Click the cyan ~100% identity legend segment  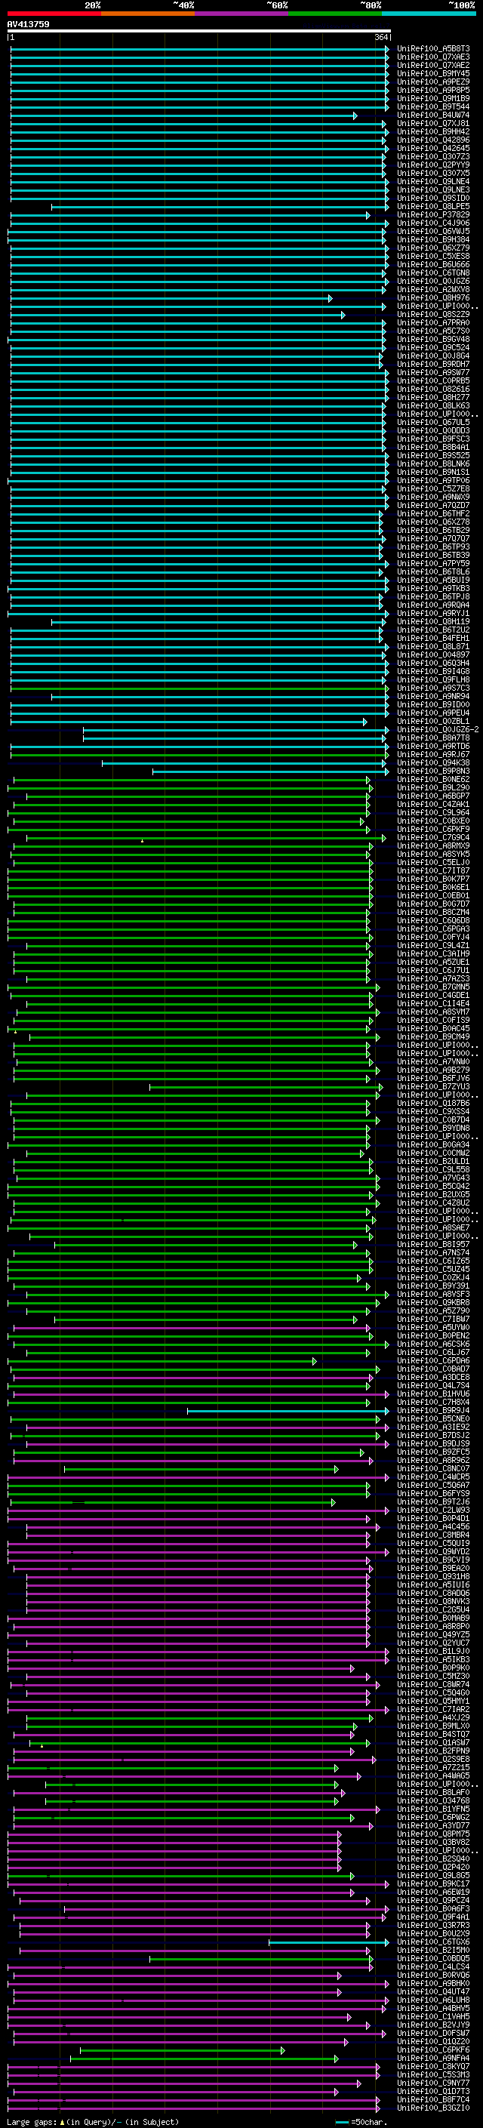click(428, 14)
